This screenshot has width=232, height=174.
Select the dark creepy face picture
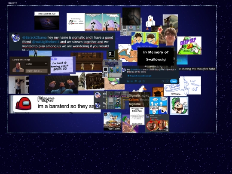(131, 16)
